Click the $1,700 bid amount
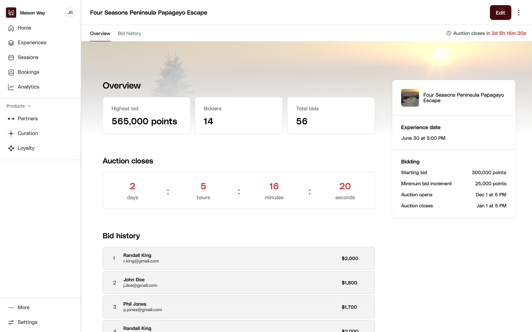The height and width of the screenshot is (332, 532). [349, 307]
